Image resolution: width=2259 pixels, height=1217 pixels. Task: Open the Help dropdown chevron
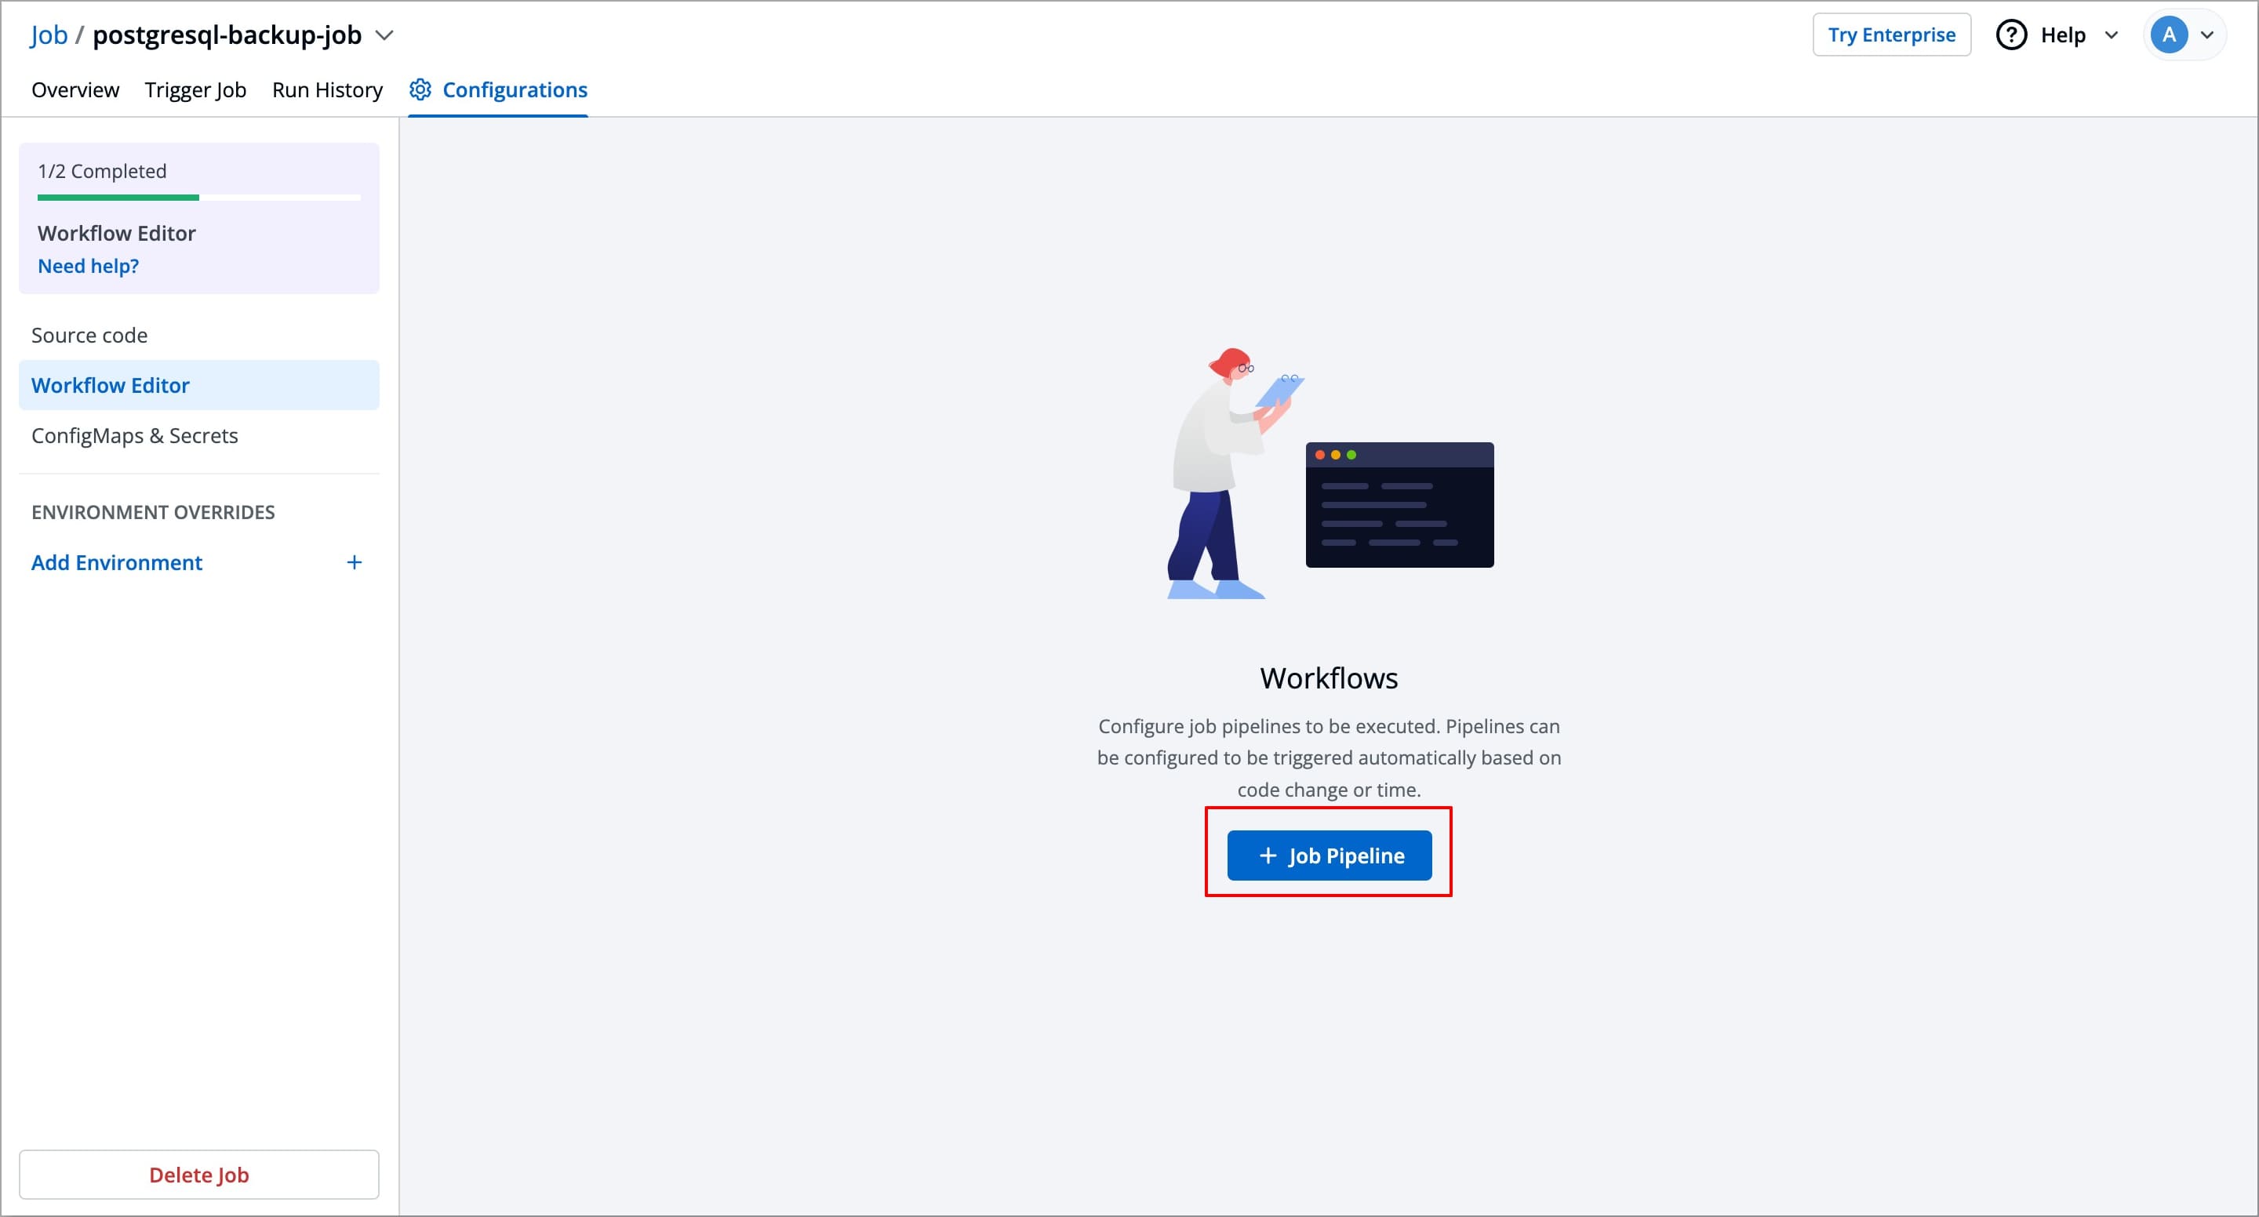(2111, 35)
